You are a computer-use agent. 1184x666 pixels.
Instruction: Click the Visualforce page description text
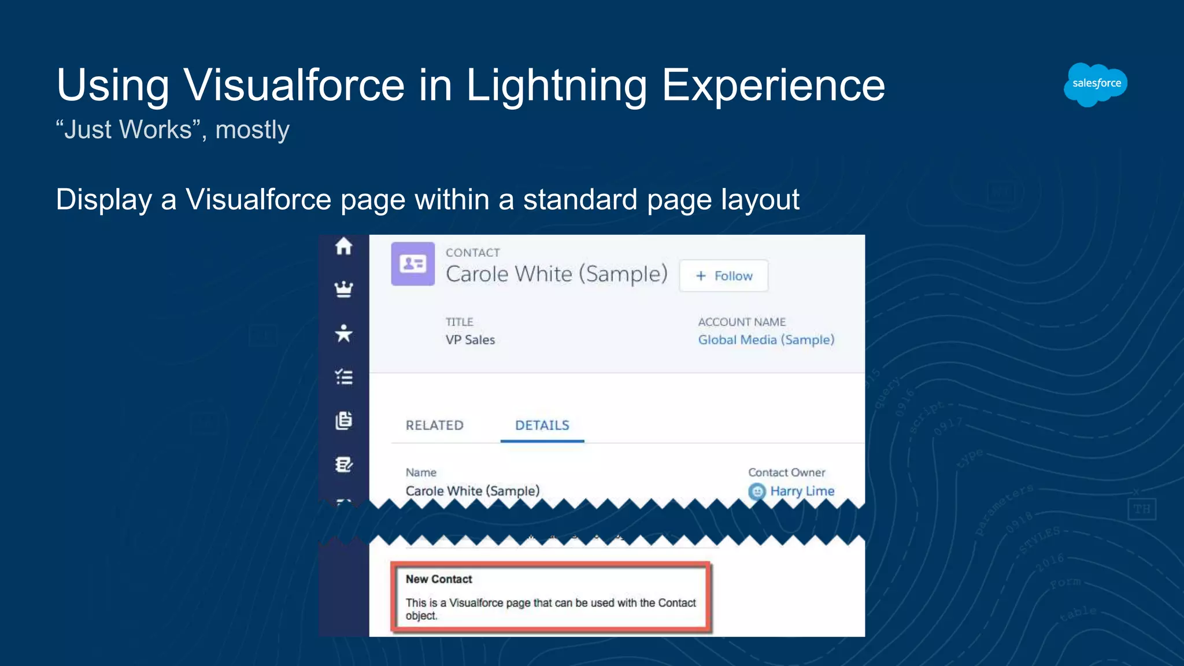tap(550, 609)
